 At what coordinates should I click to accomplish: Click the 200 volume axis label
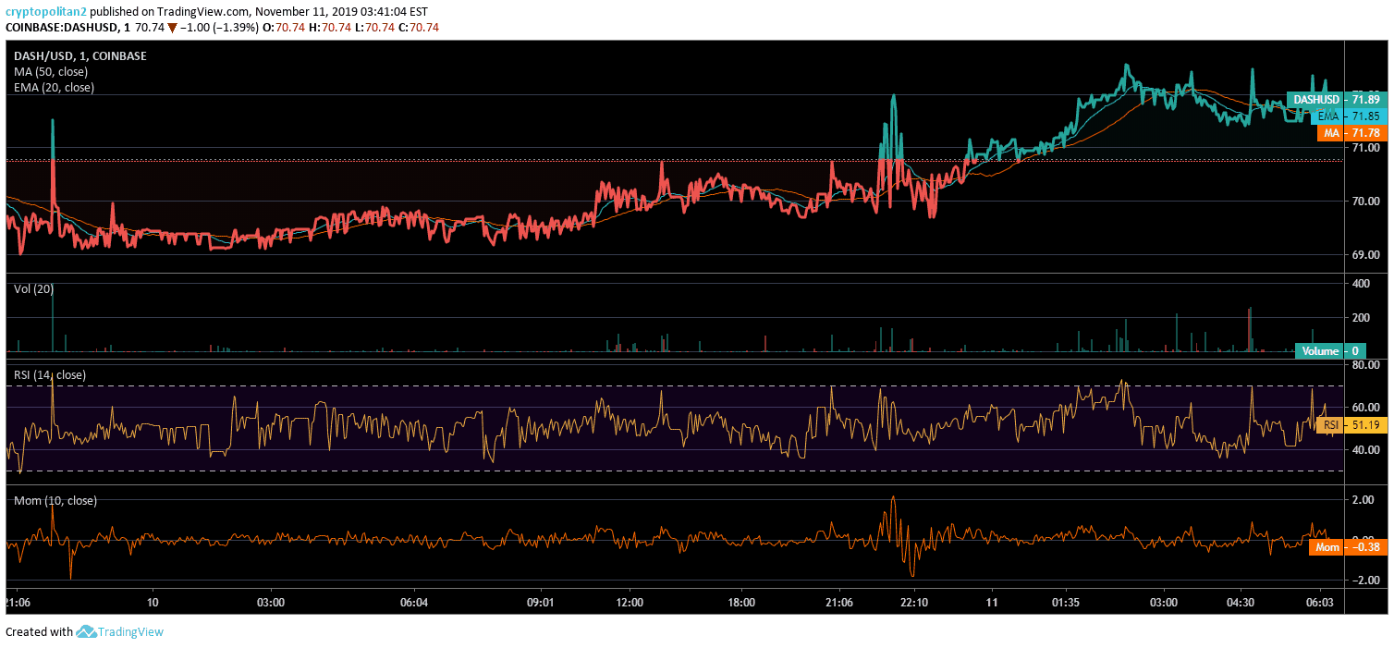(1360, 318)
